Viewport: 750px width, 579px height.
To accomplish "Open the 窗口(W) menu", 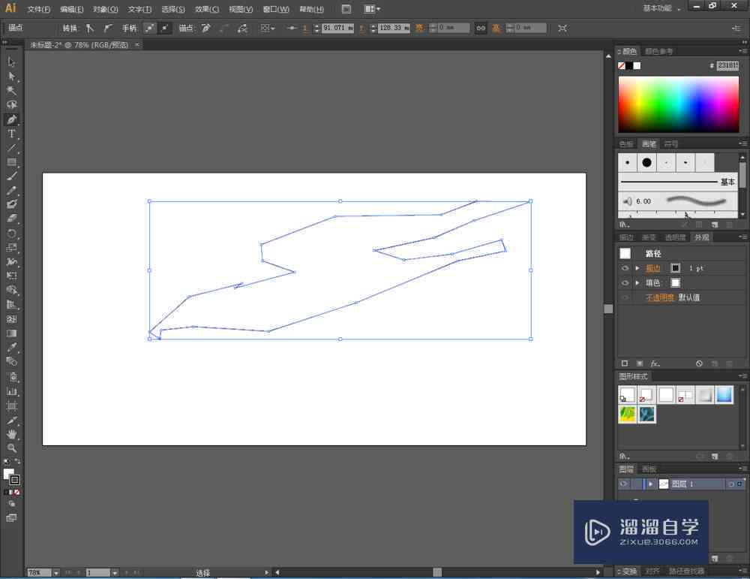I will tap(276, 9).
